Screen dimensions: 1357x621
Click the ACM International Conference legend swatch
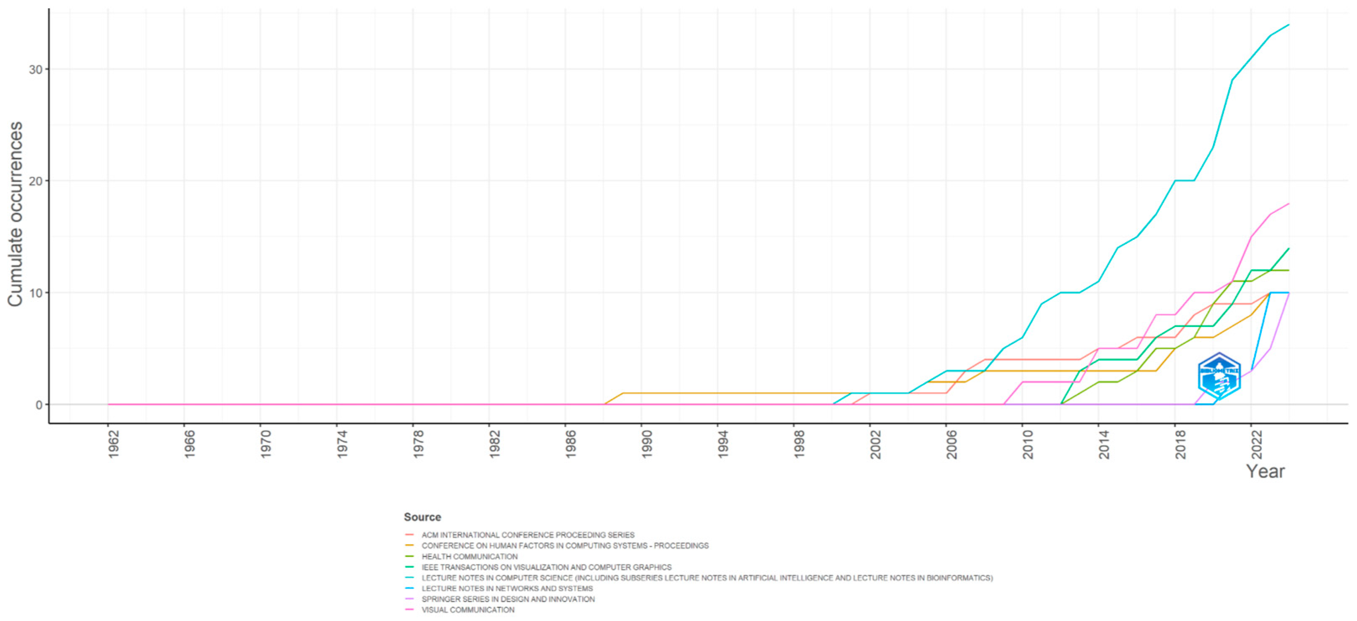click(x=409, y=535)
